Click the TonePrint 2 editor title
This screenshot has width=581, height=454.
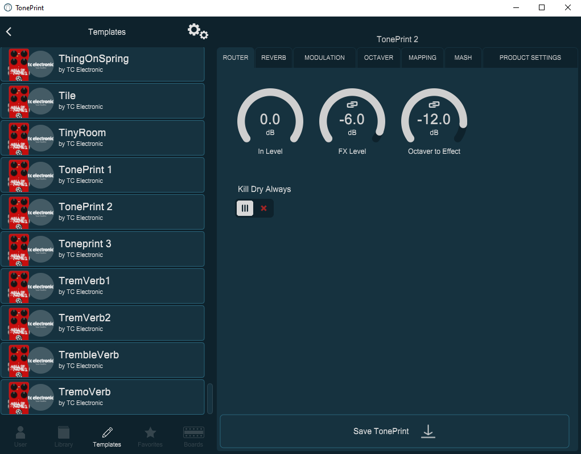tap(397, 39)
